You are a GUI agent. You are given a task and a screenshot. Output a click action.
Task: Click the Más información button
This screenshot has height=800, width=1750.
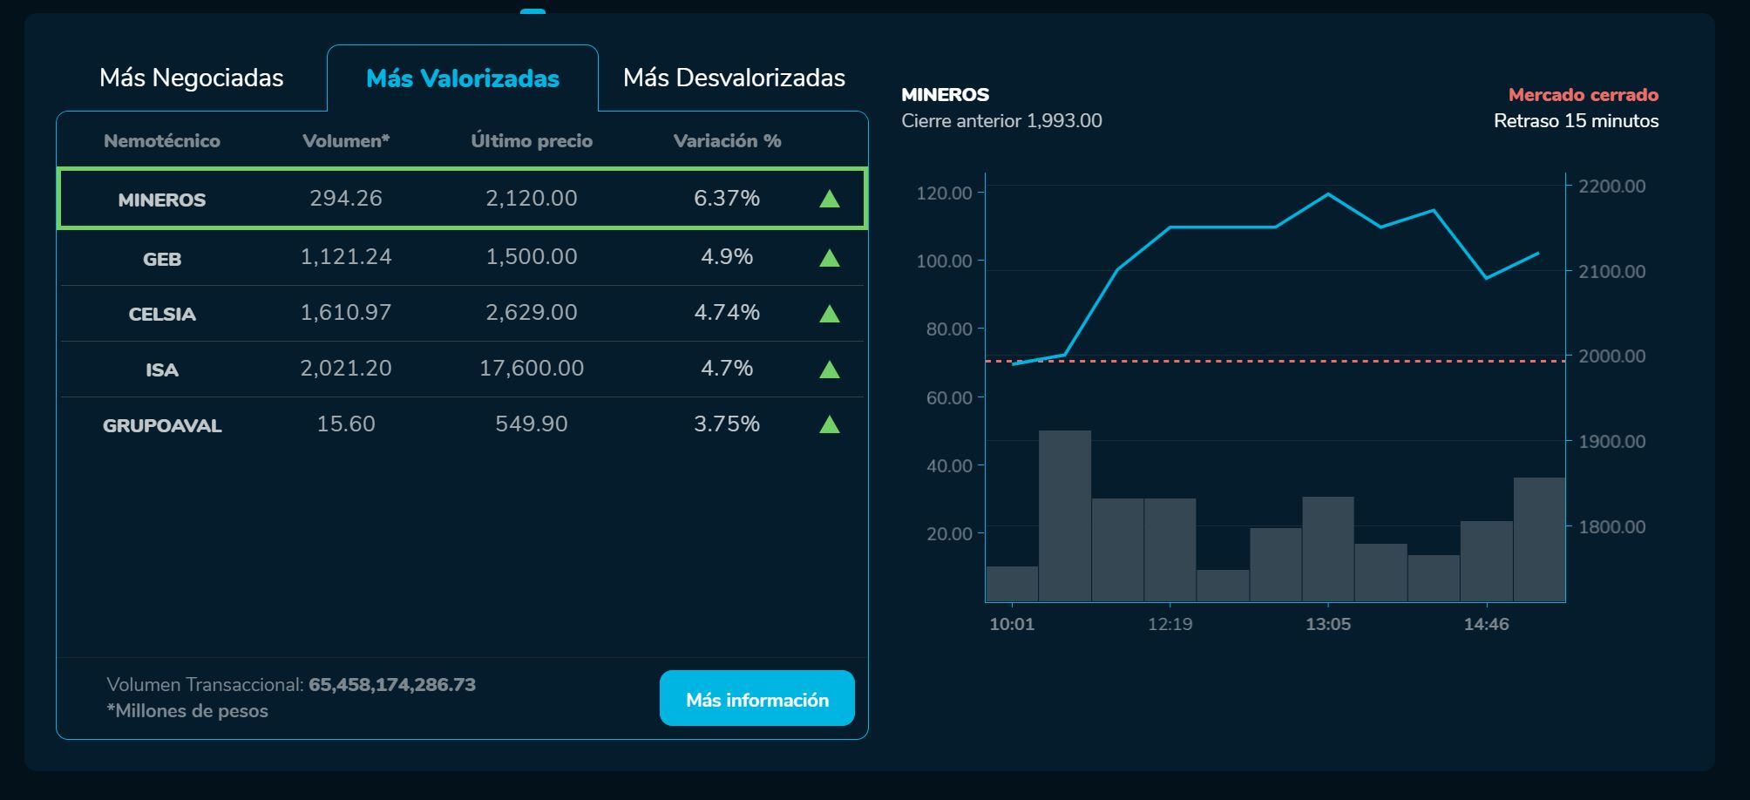[x=757, y=698]
